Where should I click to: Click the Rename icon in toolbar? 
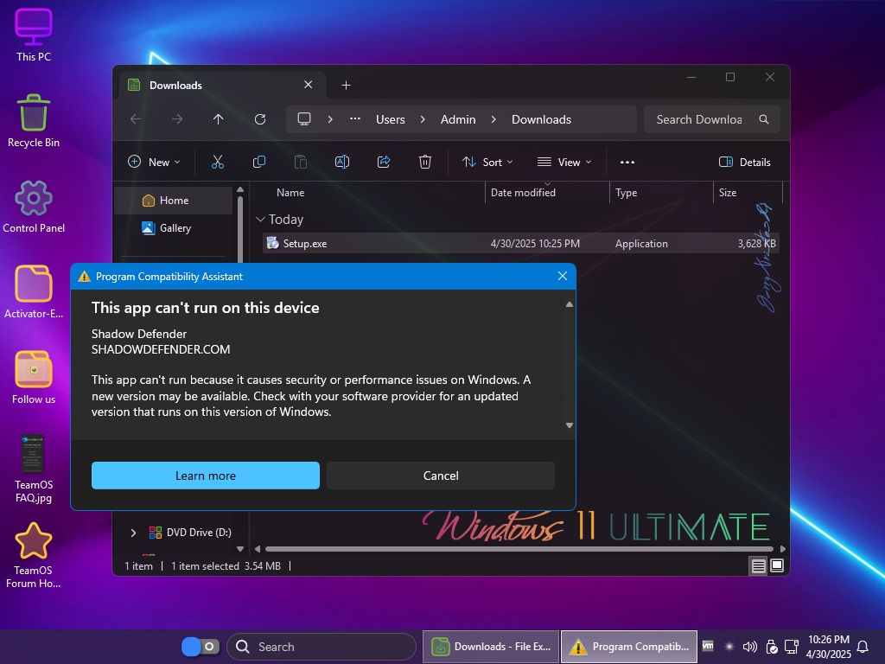coord(342,162)
